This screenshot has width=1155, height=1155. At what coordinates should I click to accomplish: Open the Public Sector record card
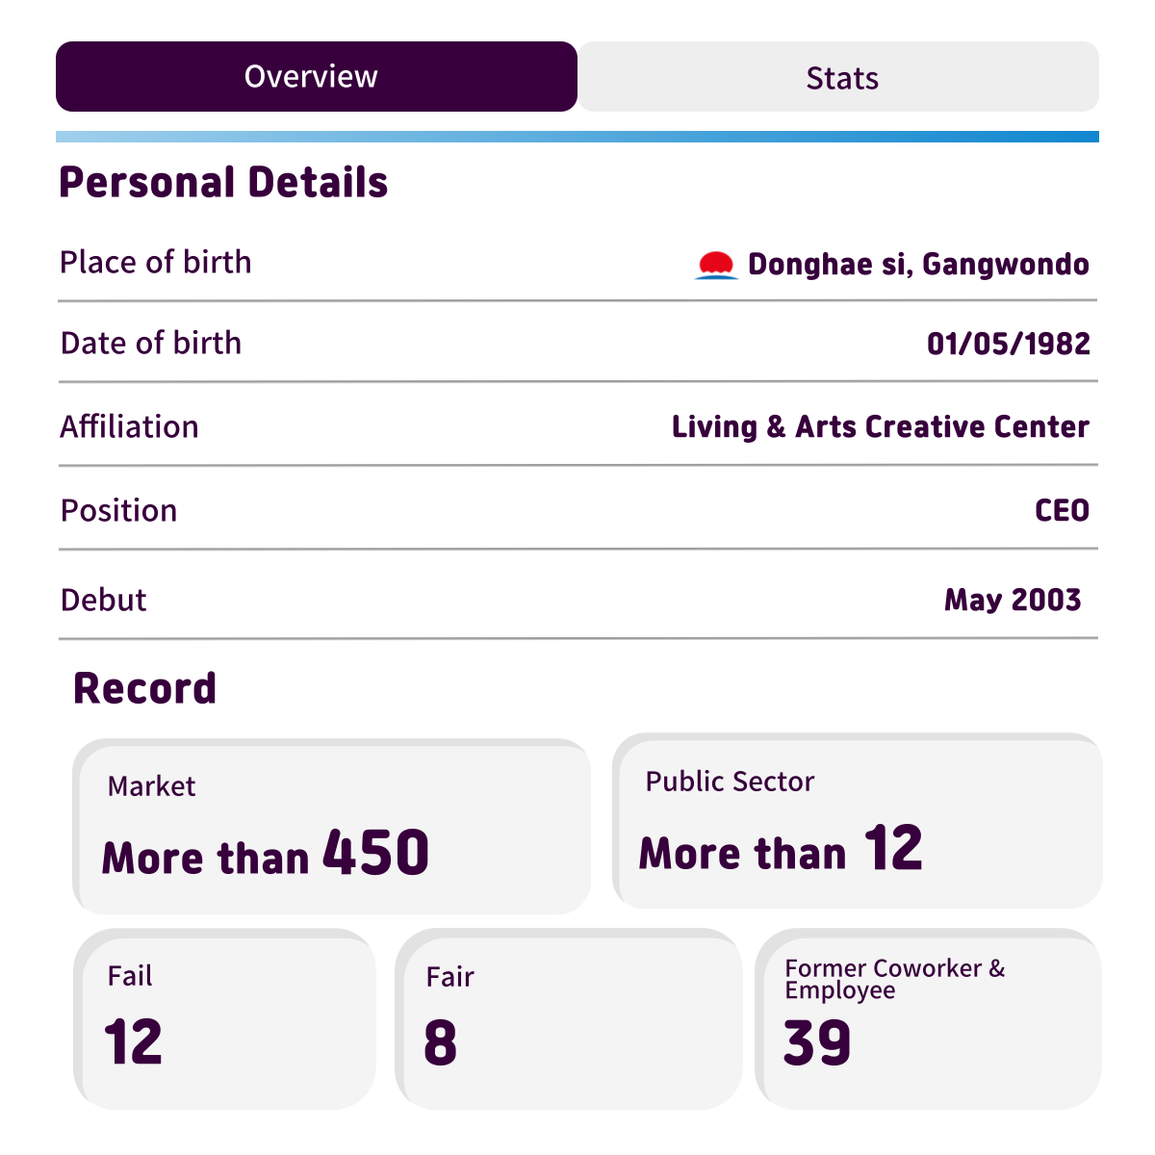(x=858, y=821)
